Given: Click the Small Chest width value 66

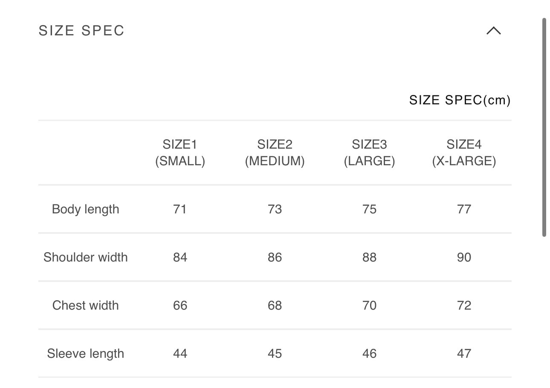Looking at the screenshot, I should (180, 305).
